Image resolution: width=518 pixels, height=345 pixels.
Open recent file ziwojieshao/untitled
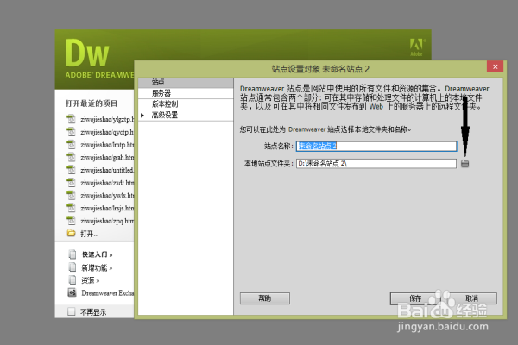pyautogui.click(x=107, y=170)
